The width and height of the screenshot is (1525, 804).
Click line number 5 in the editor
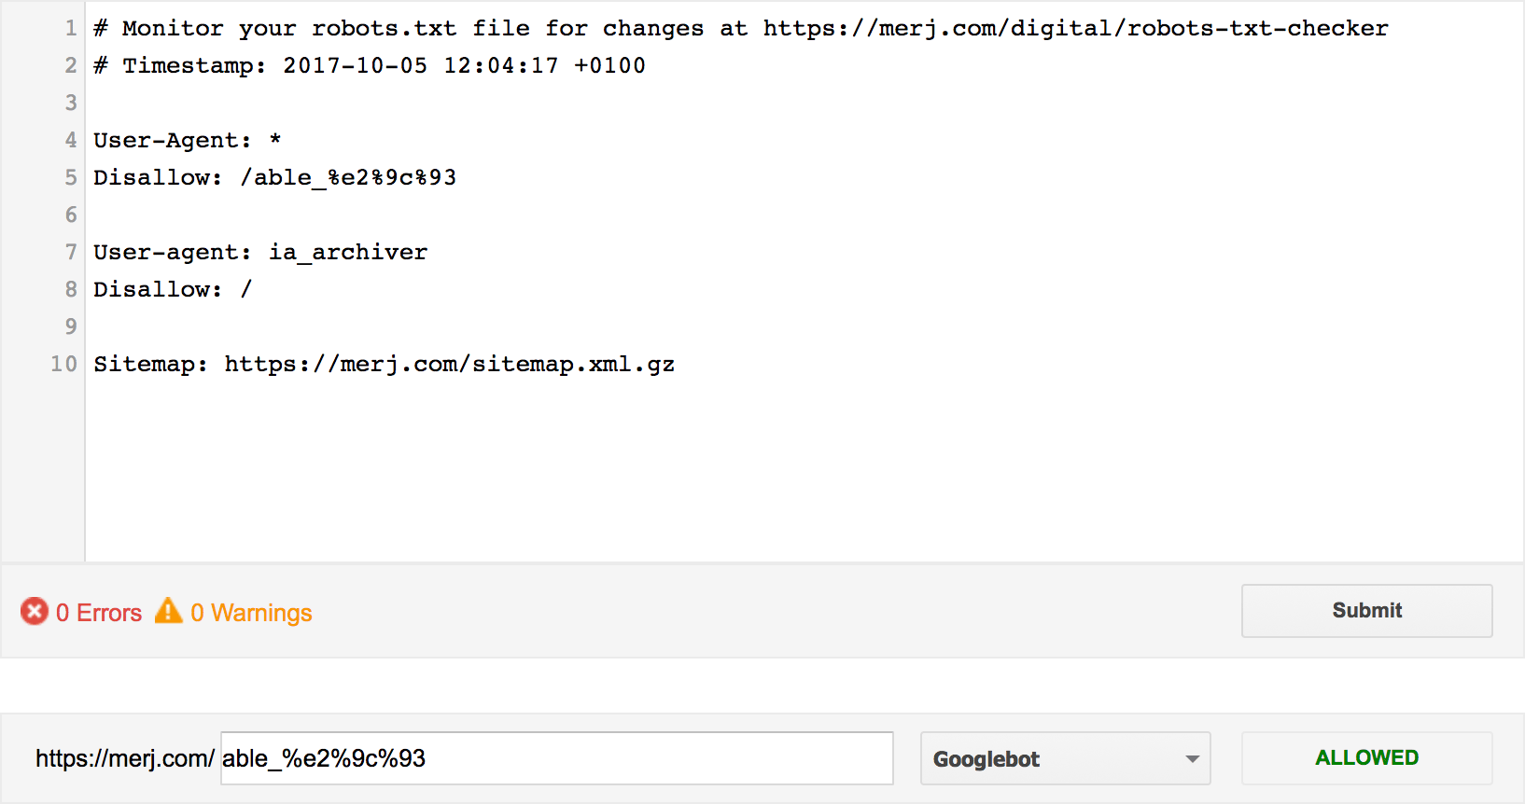pyautogui.click(x=69, y=177)
